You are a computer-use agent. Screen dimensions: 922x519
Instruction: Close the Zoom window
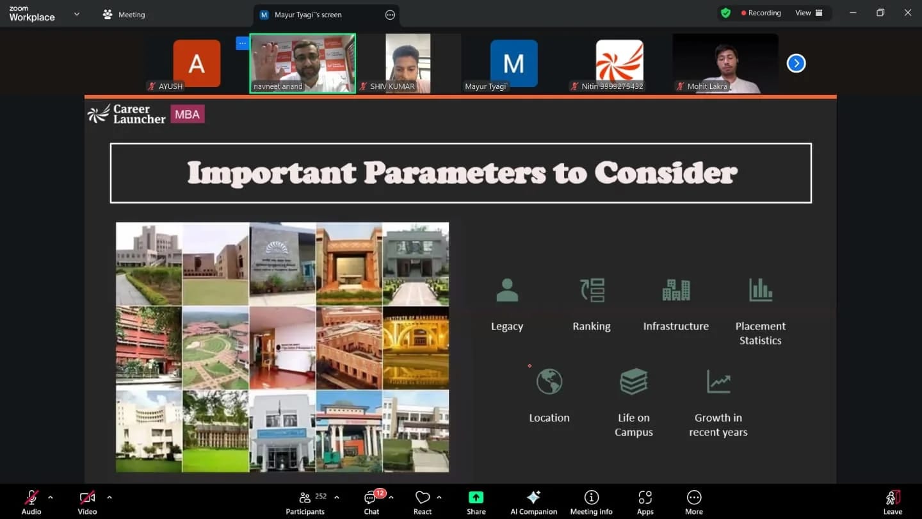(908, 13)
